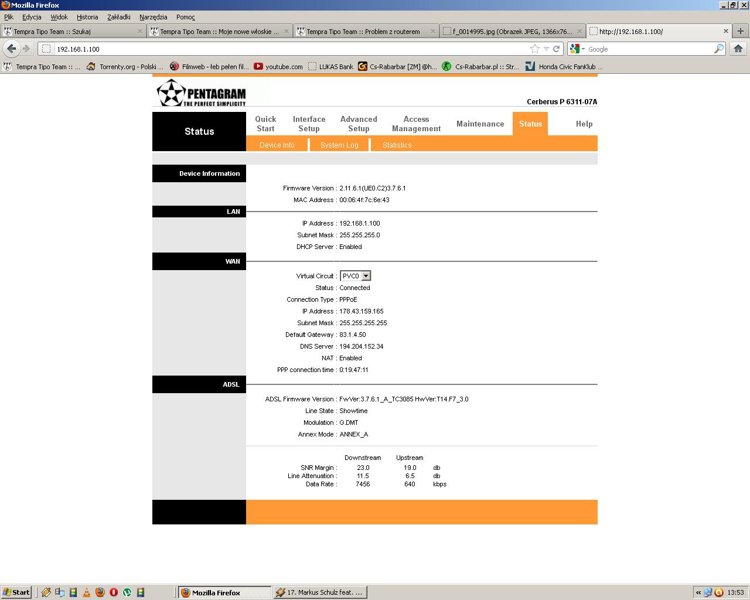Open the Tempra Tipo Team bookmark
The height and width of the screenshot is (600, 750).
click(x=42, y=66)
